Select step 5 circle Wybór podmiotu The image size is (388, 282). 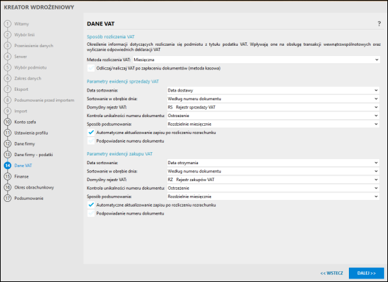point(7,67)
